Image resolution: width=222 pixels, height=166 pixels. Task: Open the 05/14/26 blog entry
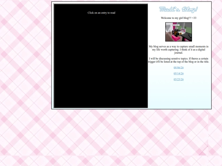click(178, 73)
